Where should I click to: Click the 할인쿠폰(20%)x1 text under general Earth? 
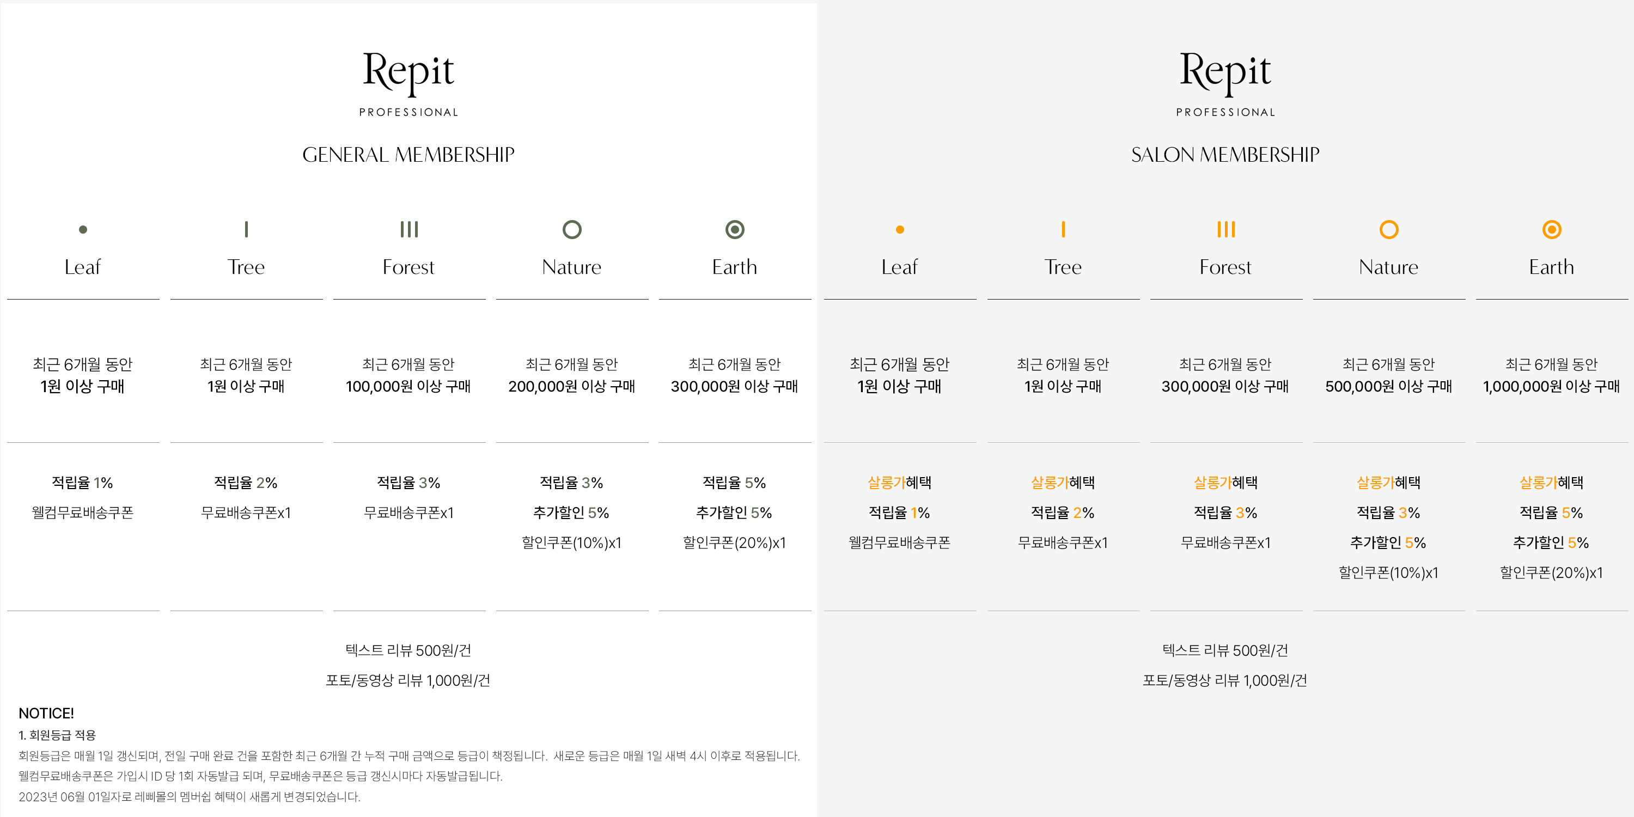(735, 542)
